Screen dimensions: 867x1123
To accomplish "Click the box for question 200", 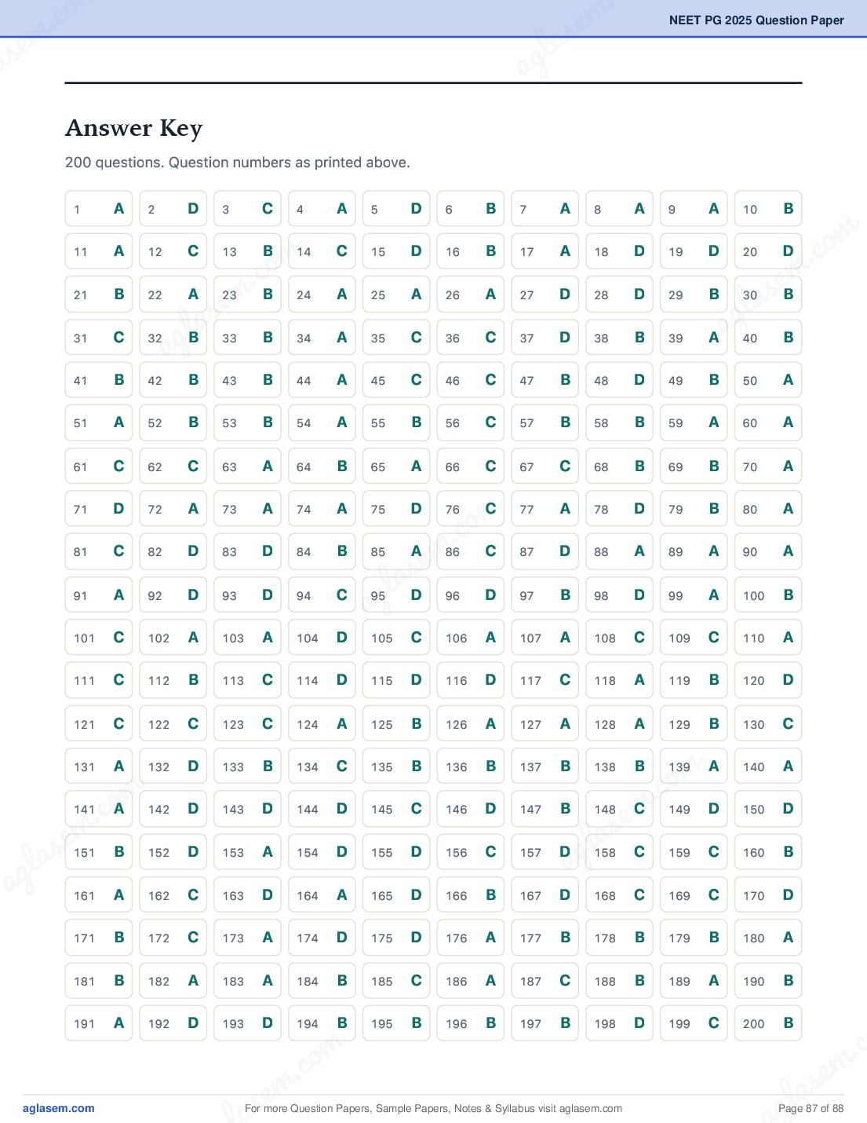I will pos(768,1023).
